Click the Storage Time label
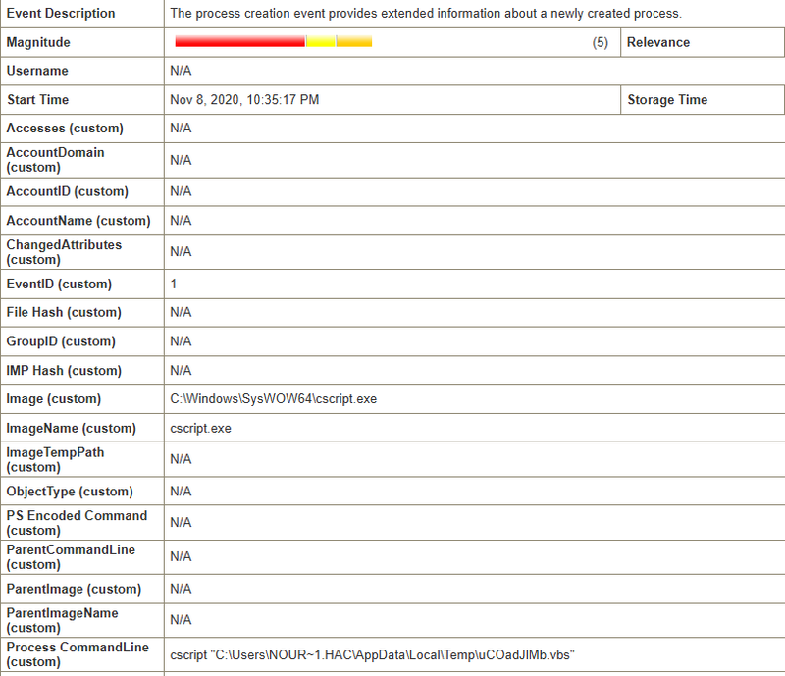Viewport: 785px width, 676px height. point(666,100)
